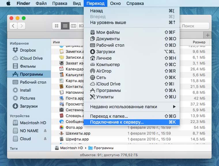
Task: Open the Finder menu
Action: pos(23,3)
